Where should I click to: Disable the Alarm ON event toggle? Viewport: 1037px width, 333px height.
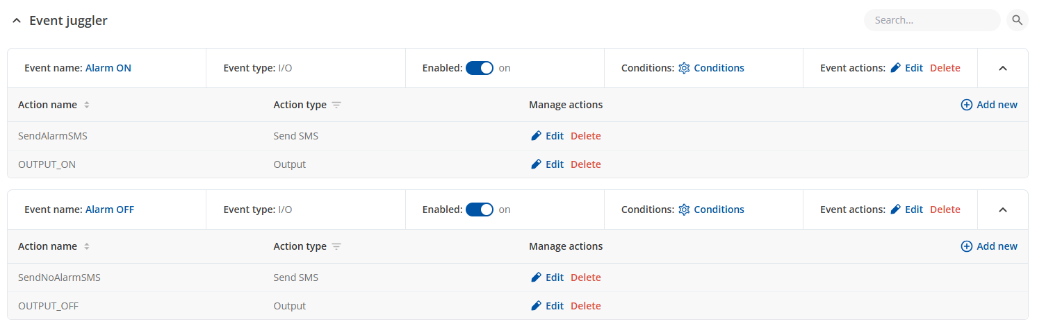click(x=479, y=68)
